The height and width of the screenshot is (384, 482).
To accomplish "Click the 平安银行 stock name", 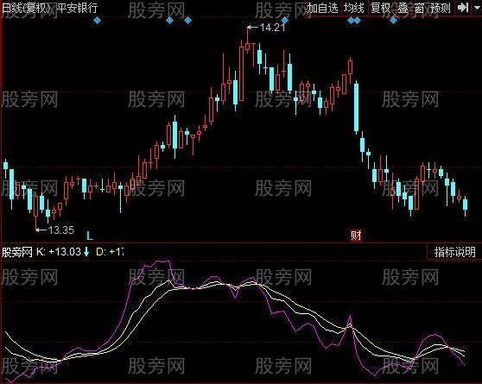I will (x=77, y=8).
